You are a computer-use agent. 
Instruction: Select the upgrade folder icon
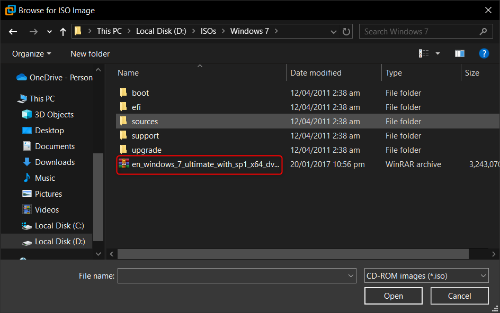tap(123, 150)
